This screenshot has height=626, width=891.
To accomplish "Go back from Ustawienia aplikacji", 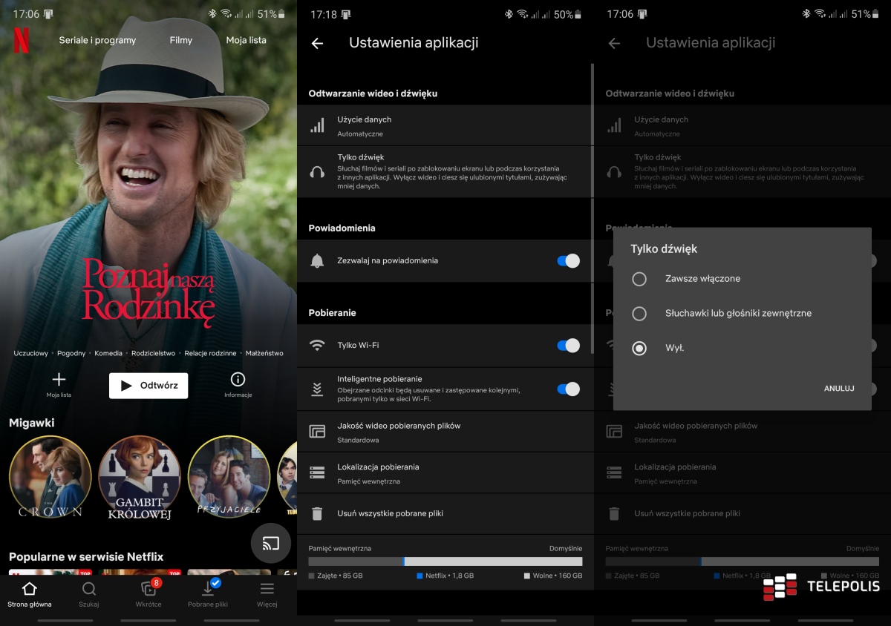I will [317, 43].
